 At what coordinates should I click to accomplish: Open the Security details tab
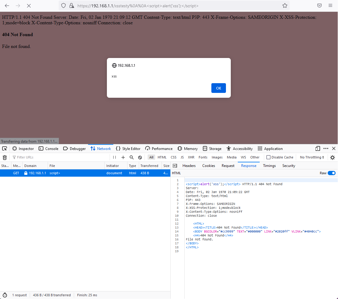coord(288,166)
